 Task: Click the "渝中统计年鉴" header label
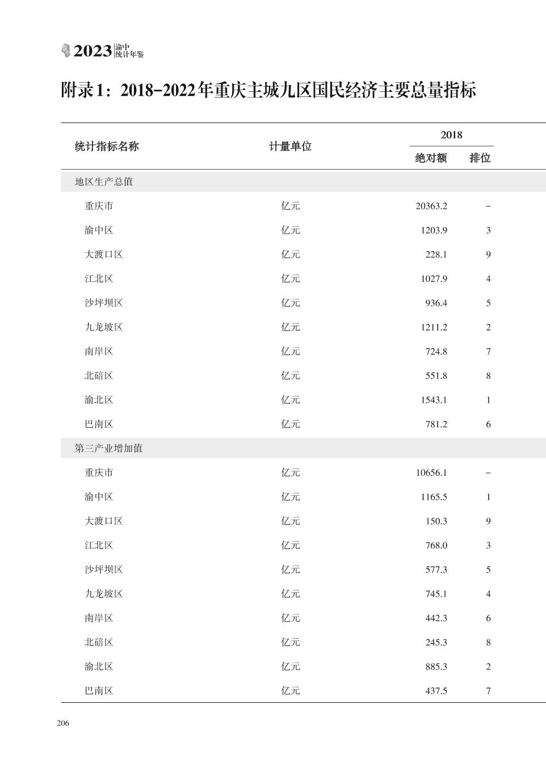129,51
